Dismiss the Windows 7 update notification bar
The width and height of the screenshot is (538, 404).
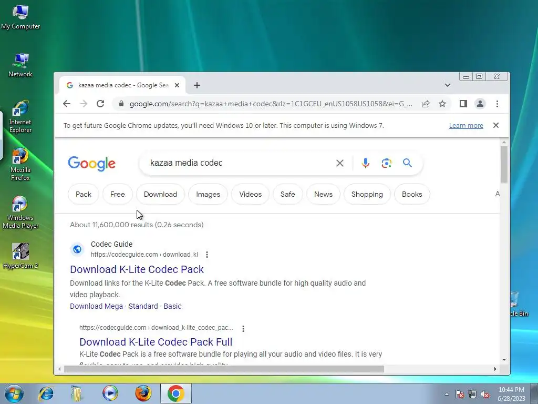[x=496, y=125]
